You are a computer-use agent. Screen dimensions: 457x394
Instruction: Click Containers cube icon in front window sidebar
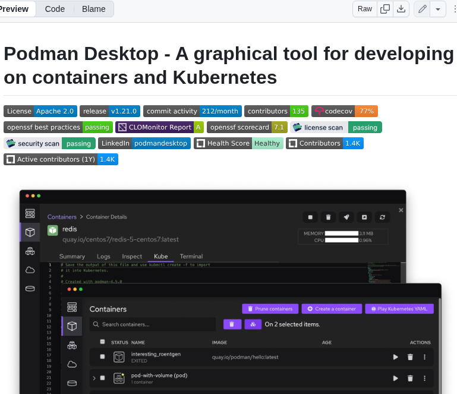click(72, 326)
